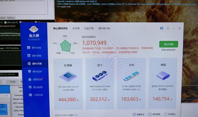This screenshot has width=198, height=117.
Task: Click 查看排名 at the bottom
Action: pyautogui.click(x=139, y=114)
